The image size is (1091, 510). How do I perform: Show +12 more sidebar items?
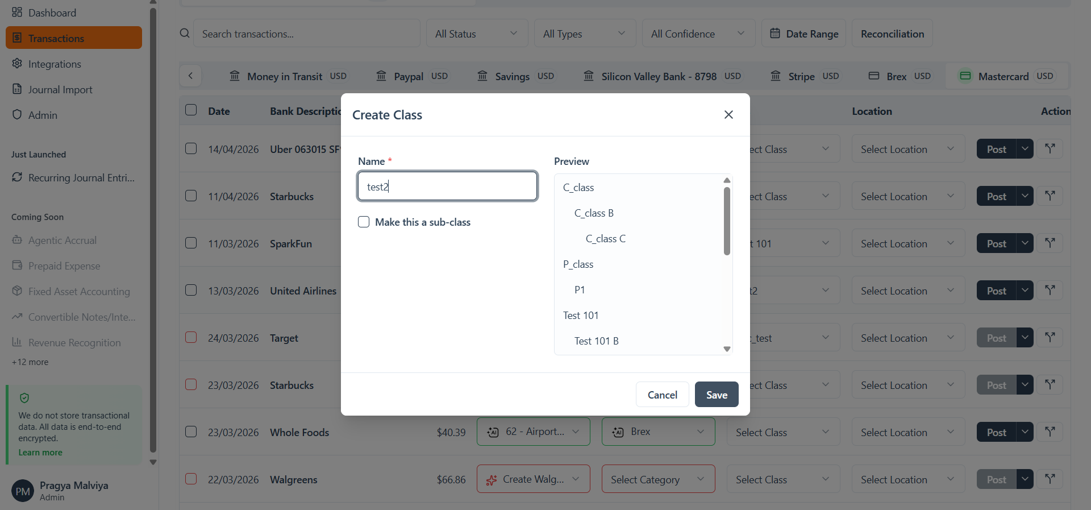point(30,362)
